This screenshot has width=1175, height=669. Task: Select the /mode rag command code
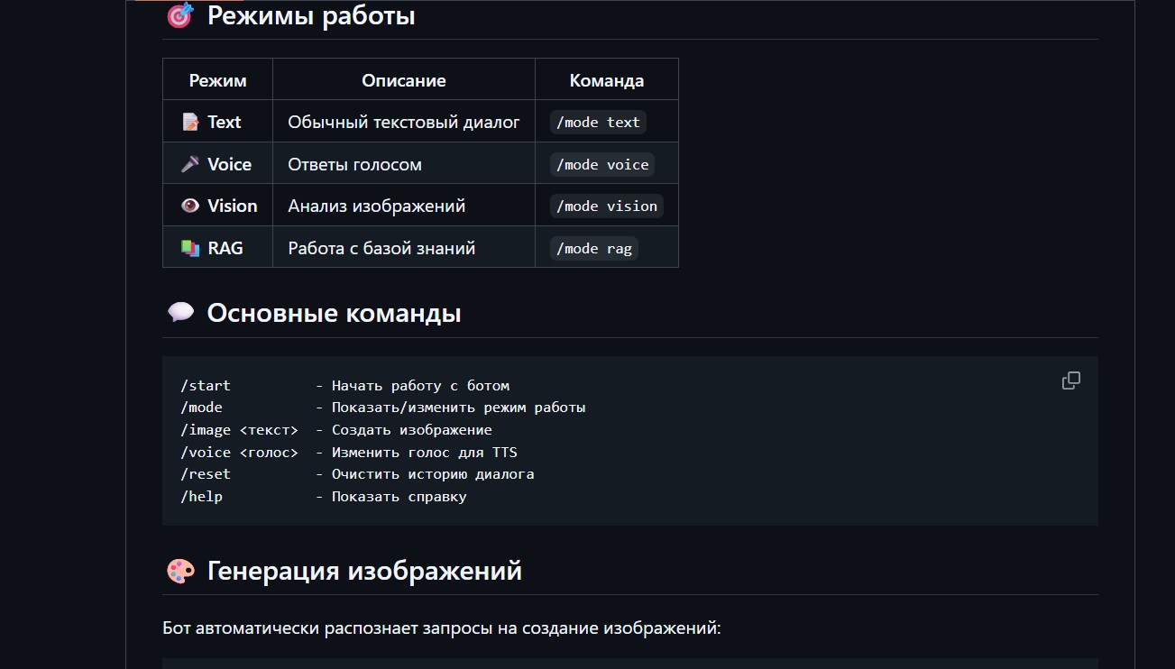tap(594, 249)
